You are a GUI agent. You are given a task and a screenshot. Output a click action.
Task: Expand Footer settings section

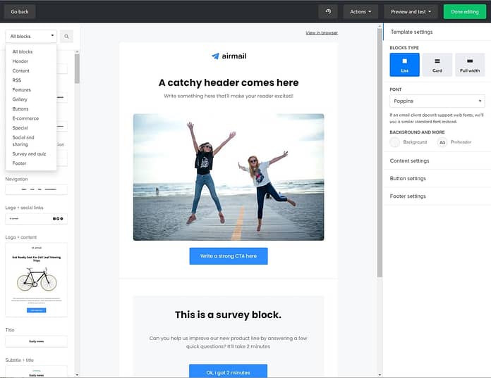(x=437, y=196)
